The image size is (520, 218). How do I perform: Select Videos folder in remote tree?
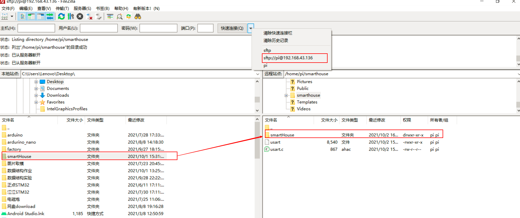(x=304, y=109)
